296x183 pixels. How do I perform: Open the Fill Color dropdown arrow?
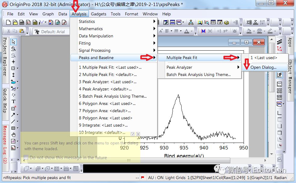click(x=254, y=31)
